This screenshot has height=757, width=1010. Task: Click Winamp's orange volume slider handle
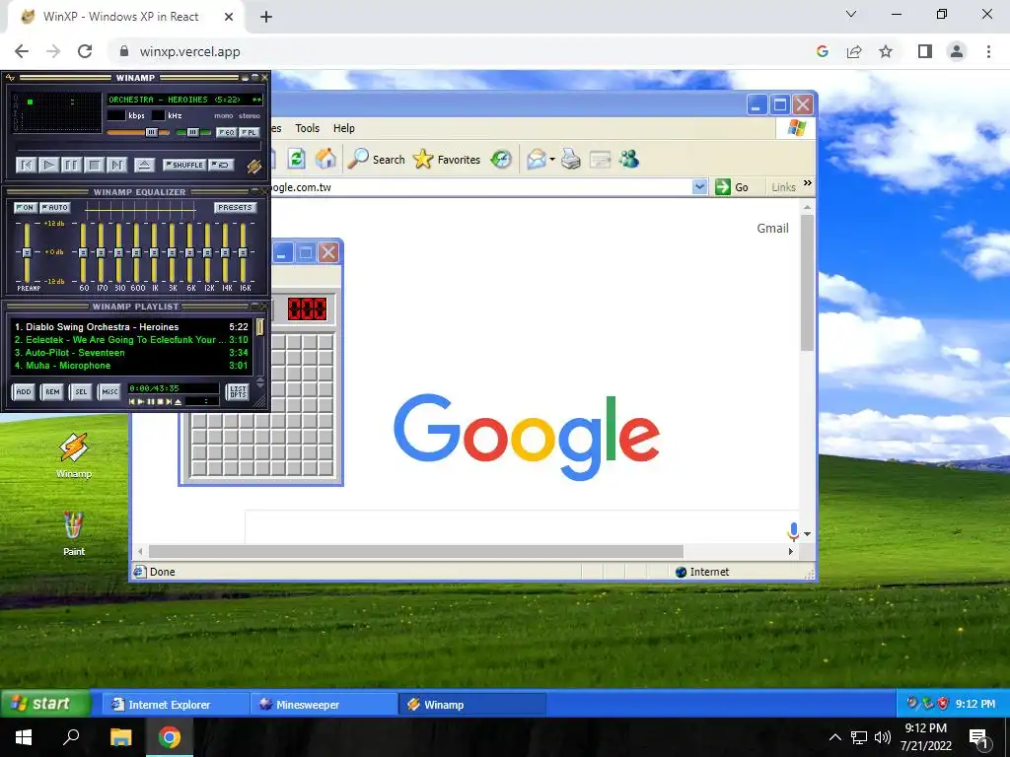point(151,133)
